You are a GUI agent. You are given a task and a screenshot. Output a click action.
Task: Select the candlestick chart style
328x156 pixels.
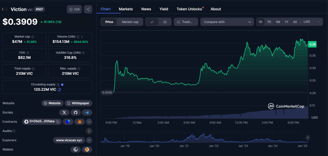pyautogui.click(x=165, y=22)
